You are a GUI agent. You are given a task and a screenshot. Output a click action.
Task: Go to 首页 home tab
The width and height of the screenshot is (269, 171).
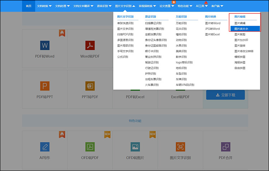tap(28, 6)
